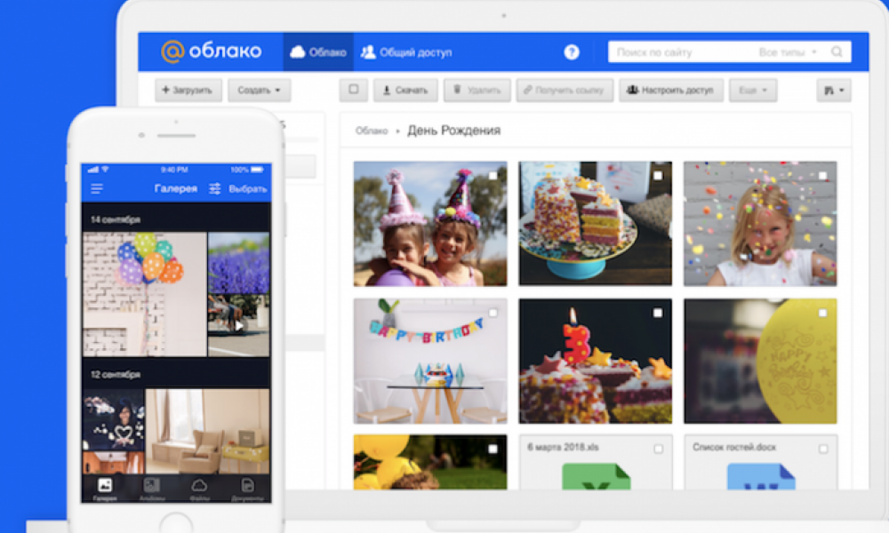Screen dimensions: 889x533
Task: Open Documents icon on phone
Action: [x=247, y=485]
